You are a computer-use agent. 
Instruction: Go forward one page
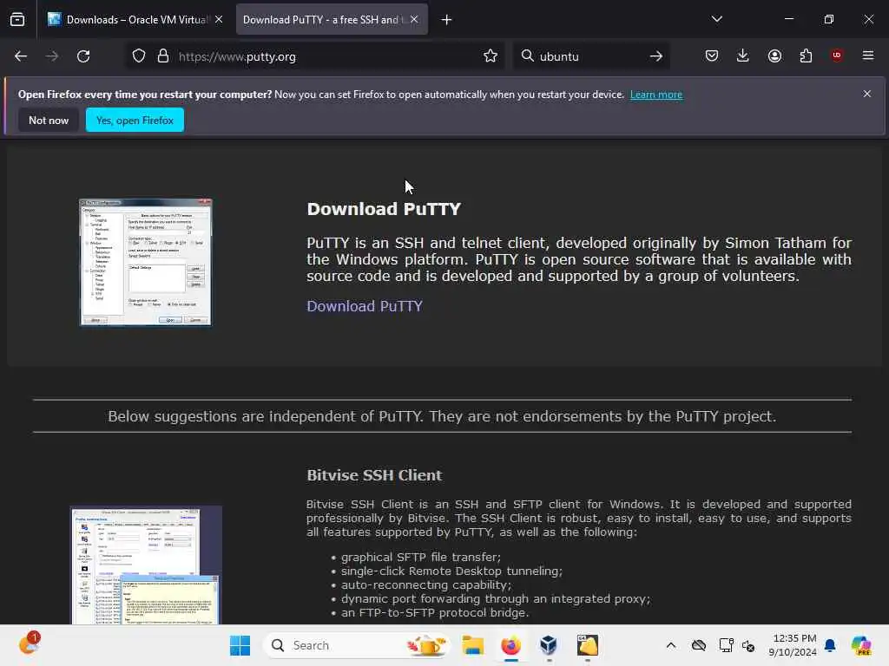52,56
